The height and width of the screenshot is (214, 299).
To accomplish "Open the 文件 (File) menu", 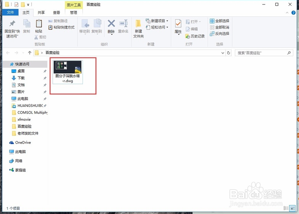I will pos(10,13).
